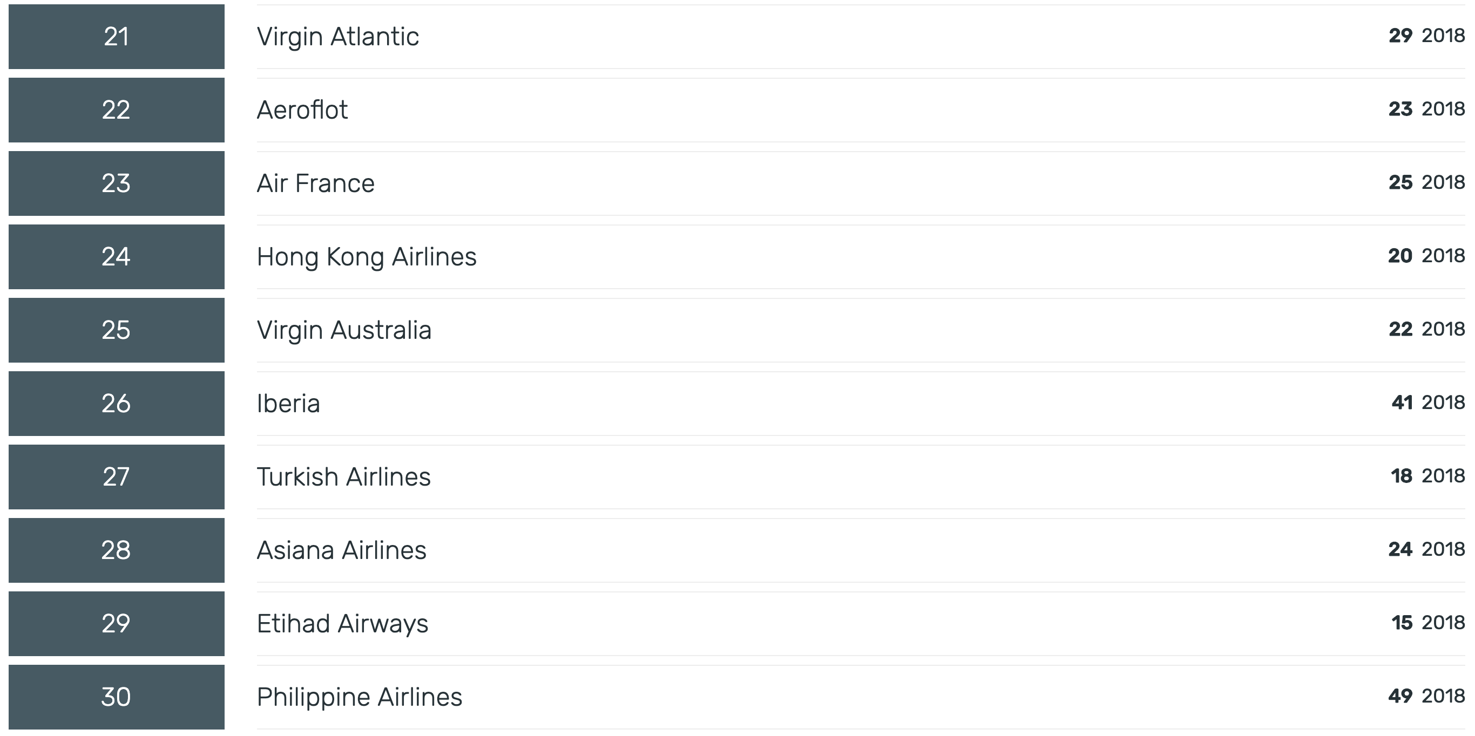The height and width of the screenshot is (736, 1475).
Task: Click Turkish Airlines' 2018 rank 18
Action: tap(1401, 475)
